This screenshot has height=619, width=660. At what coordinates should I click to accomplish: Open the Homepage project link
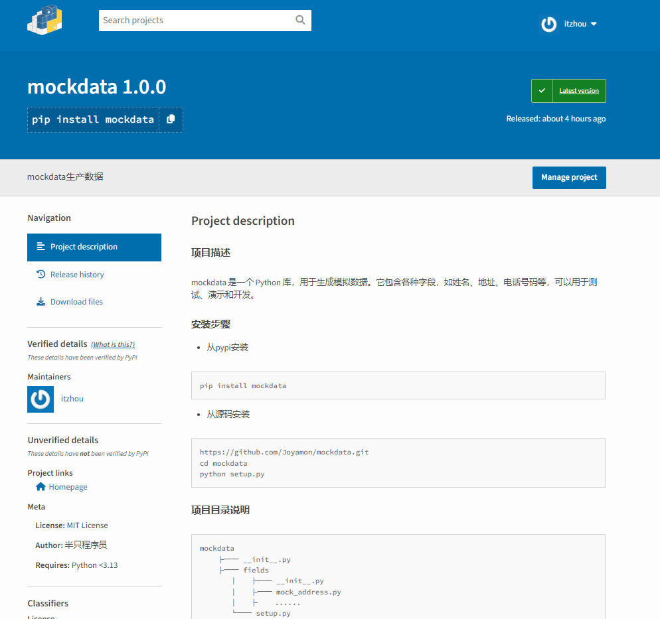pos(68,487)
